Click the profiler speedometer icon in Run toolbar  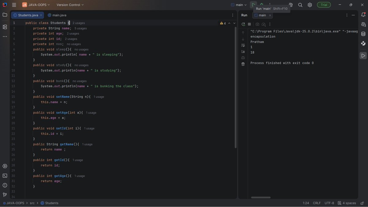[x=263, y=24]
